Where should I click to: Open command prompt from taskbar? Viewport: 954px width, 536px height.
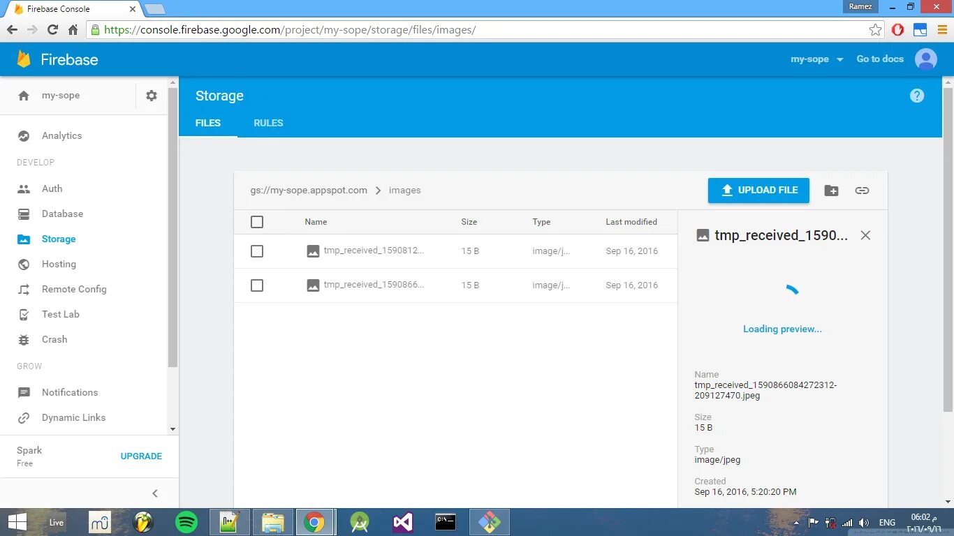tap(446, 522)
